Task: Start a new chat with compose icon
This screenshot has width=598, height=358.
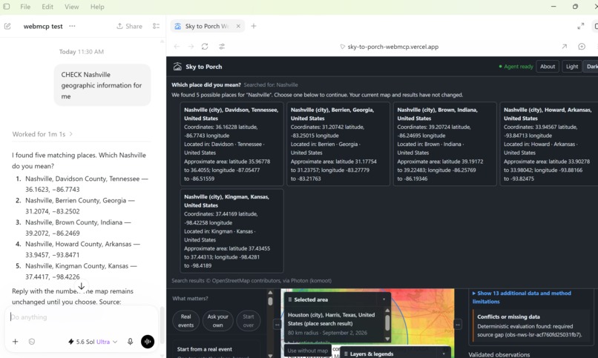Action: tap(7, 26)
